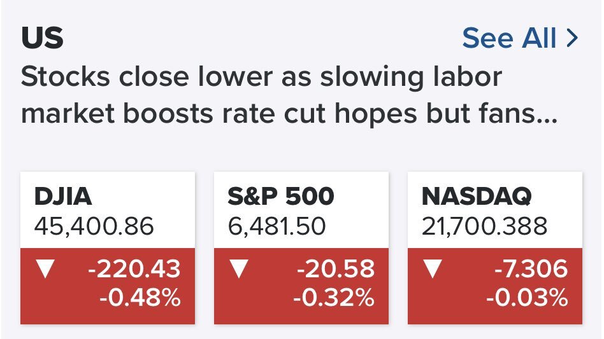Open the NASDAQ index label
Image resolution: width=604 pixels, height=339 pixels.
pyautogui.click(x=476, y=197)
